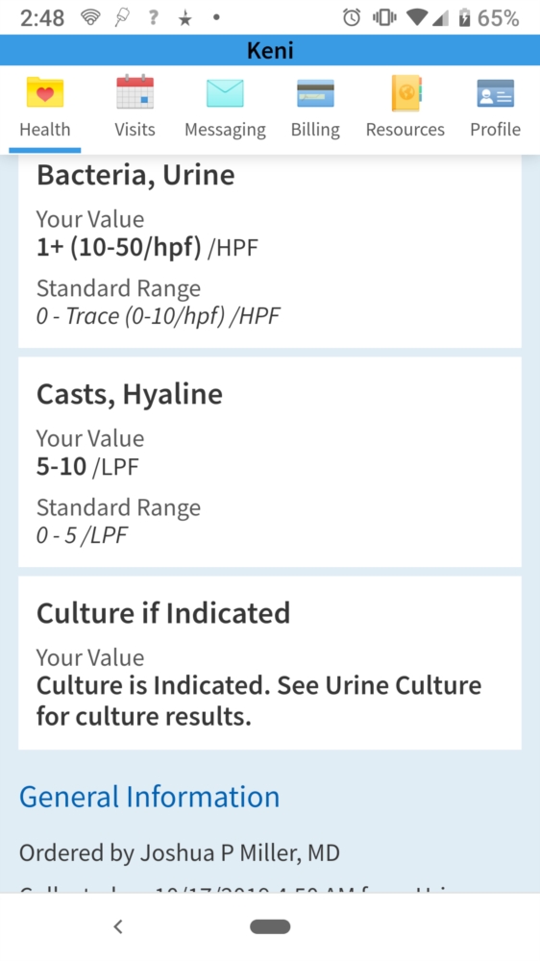Screen dimensions: 540x961
Task: Tap the Billing credit card icon
Action: tap(315, 93)
